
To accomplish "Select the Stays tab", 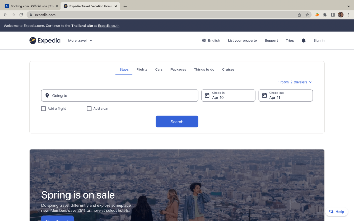I will pos(124,69).
